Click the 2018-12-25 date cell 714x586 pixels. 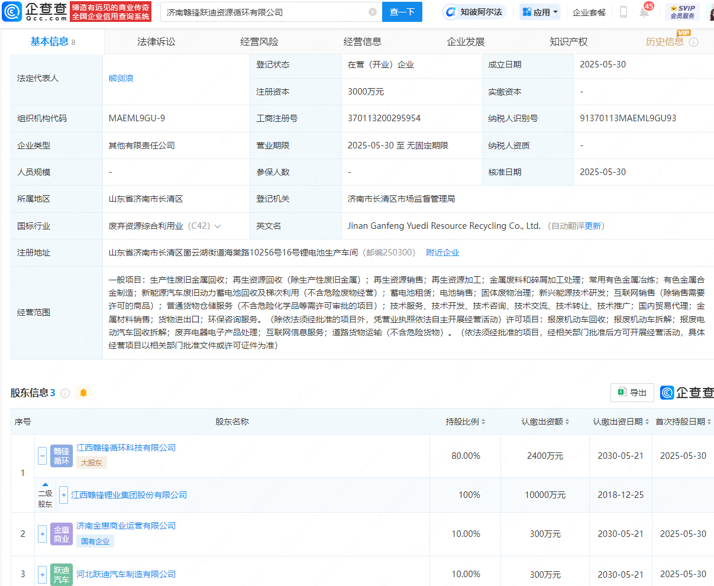tap(621, 495)
